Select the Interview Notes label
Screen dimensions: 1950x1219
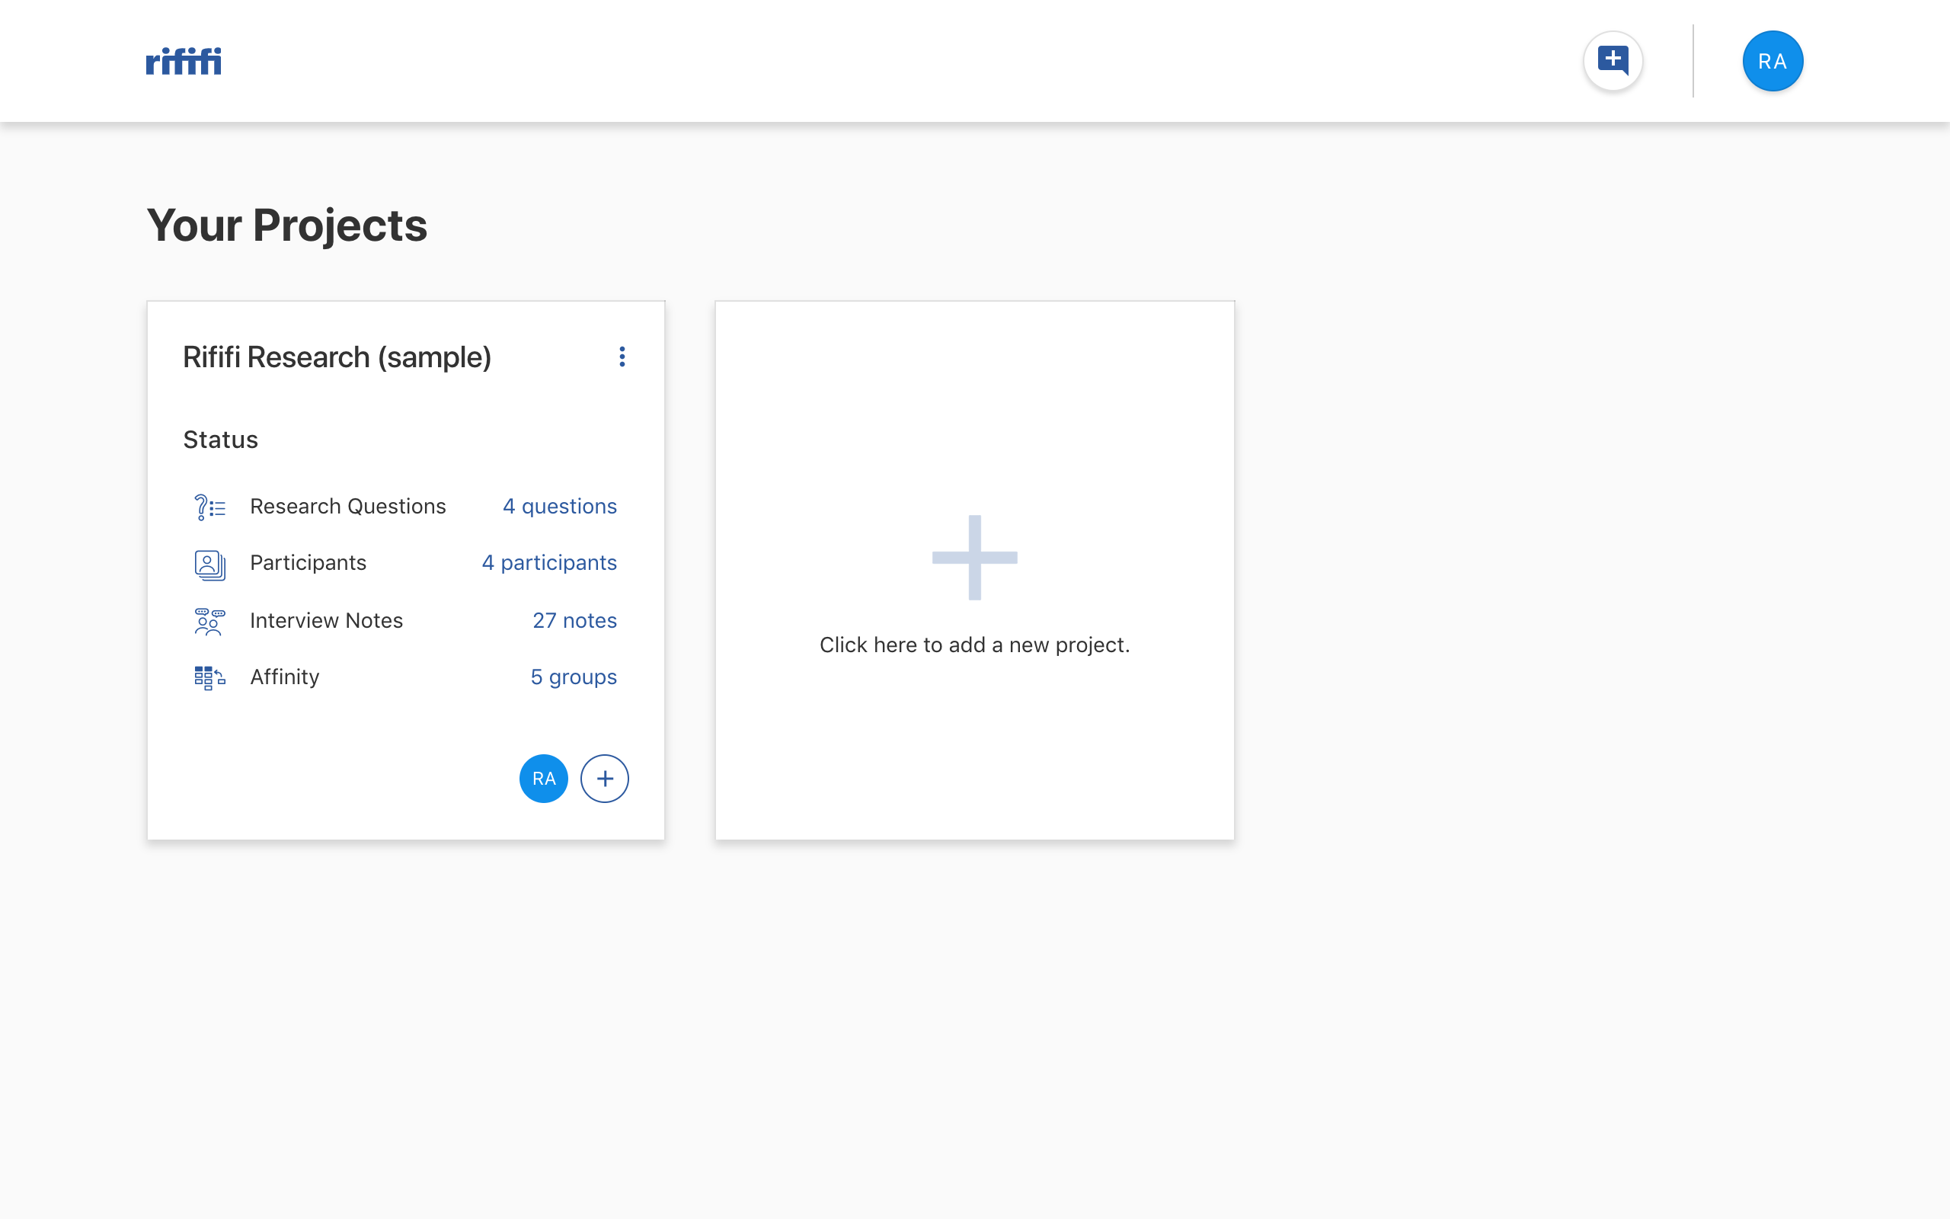325,620
